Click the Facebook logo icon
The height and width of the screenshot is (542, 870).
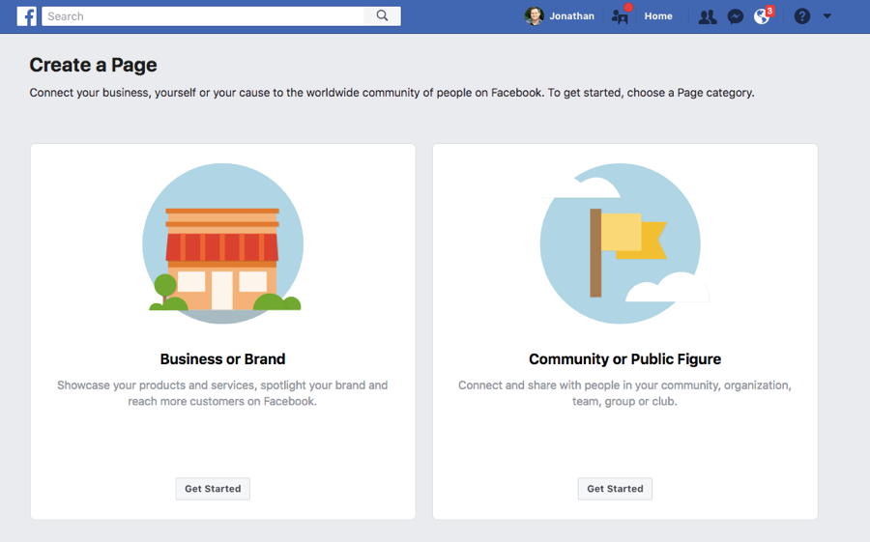coord(27,16)
